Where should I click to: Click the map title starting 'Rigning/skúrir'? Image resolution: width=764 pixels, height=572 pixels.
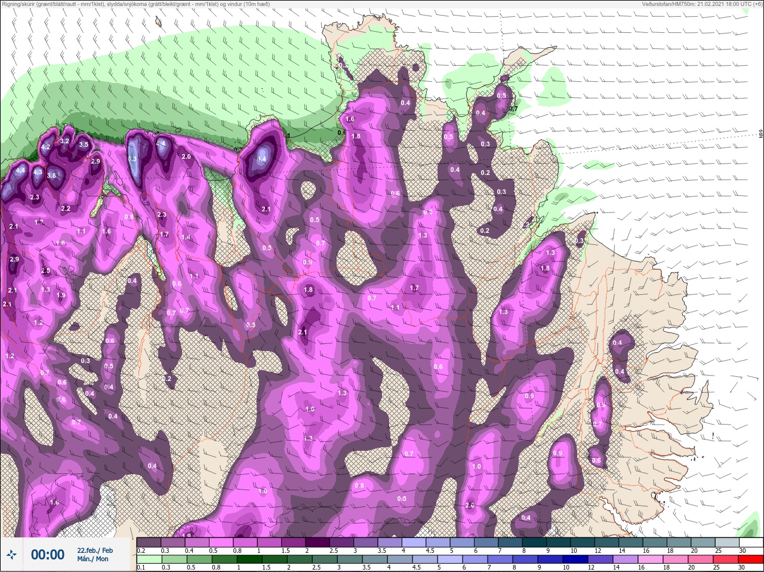(135, 4)
